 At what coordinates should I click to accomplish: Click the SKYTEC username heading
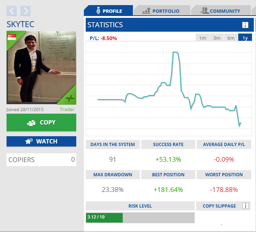pos(21,24)
